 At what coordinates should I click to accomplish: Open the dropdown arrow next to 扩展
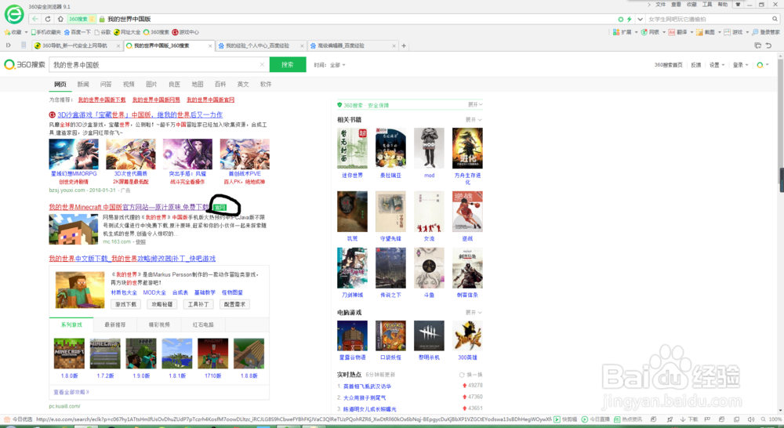pos(636,32)
